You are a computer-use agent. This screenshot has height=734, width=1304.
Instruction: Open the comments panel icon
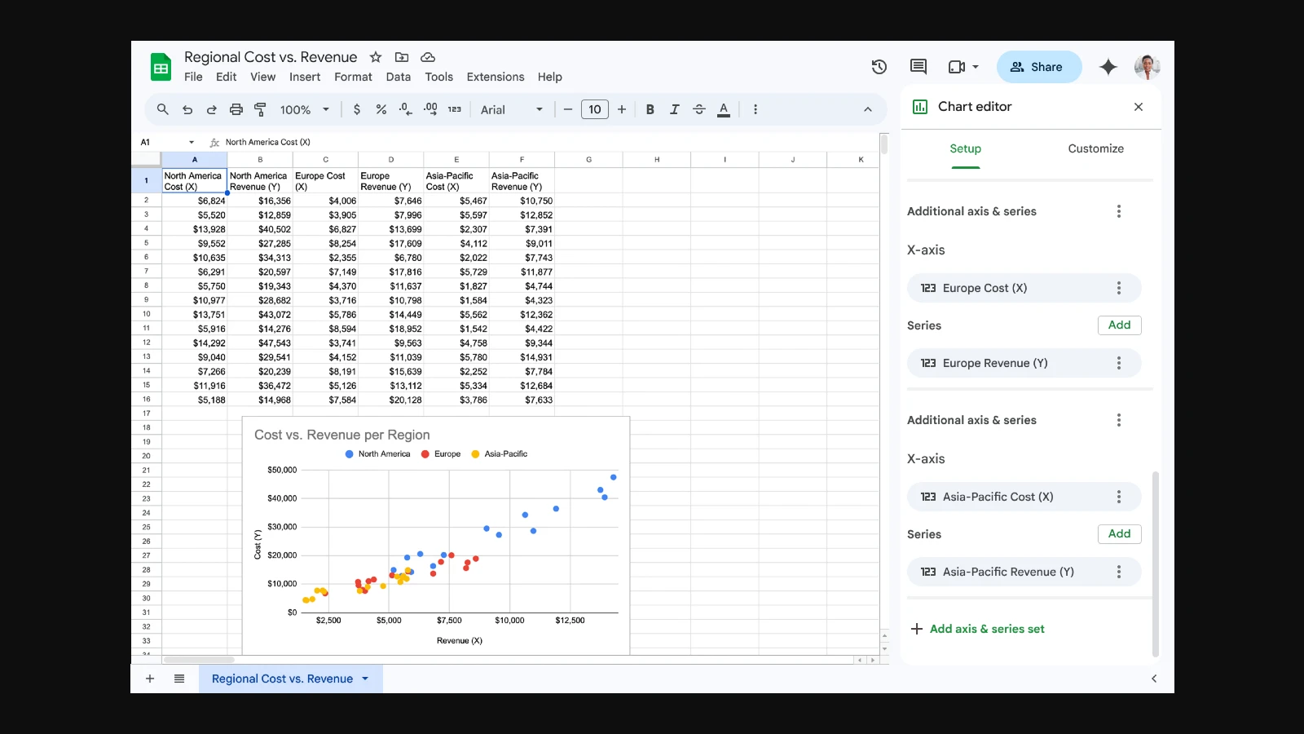(x=919, y=67)
